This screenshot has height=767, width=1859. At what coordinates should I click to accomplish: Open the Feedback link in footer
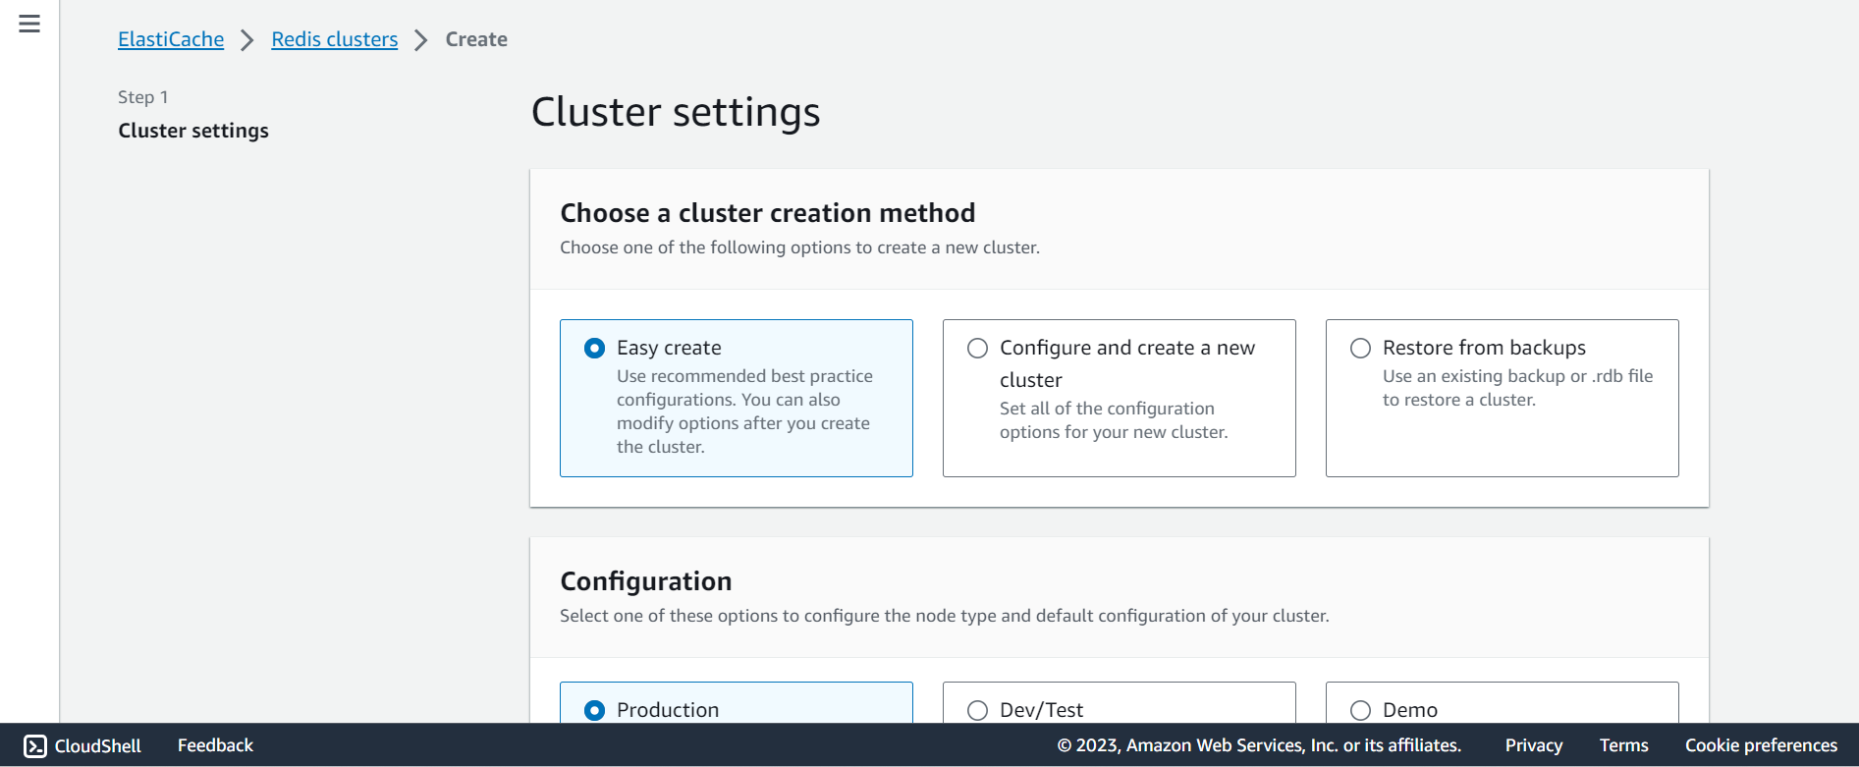pyautogui.click(x=215, y=745)
